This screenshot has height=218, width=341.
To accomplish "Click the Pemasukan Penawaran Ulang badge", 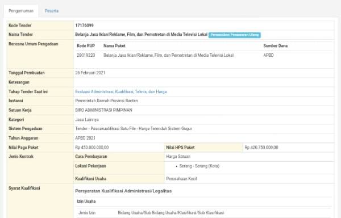I will click(x=234, y=35).
